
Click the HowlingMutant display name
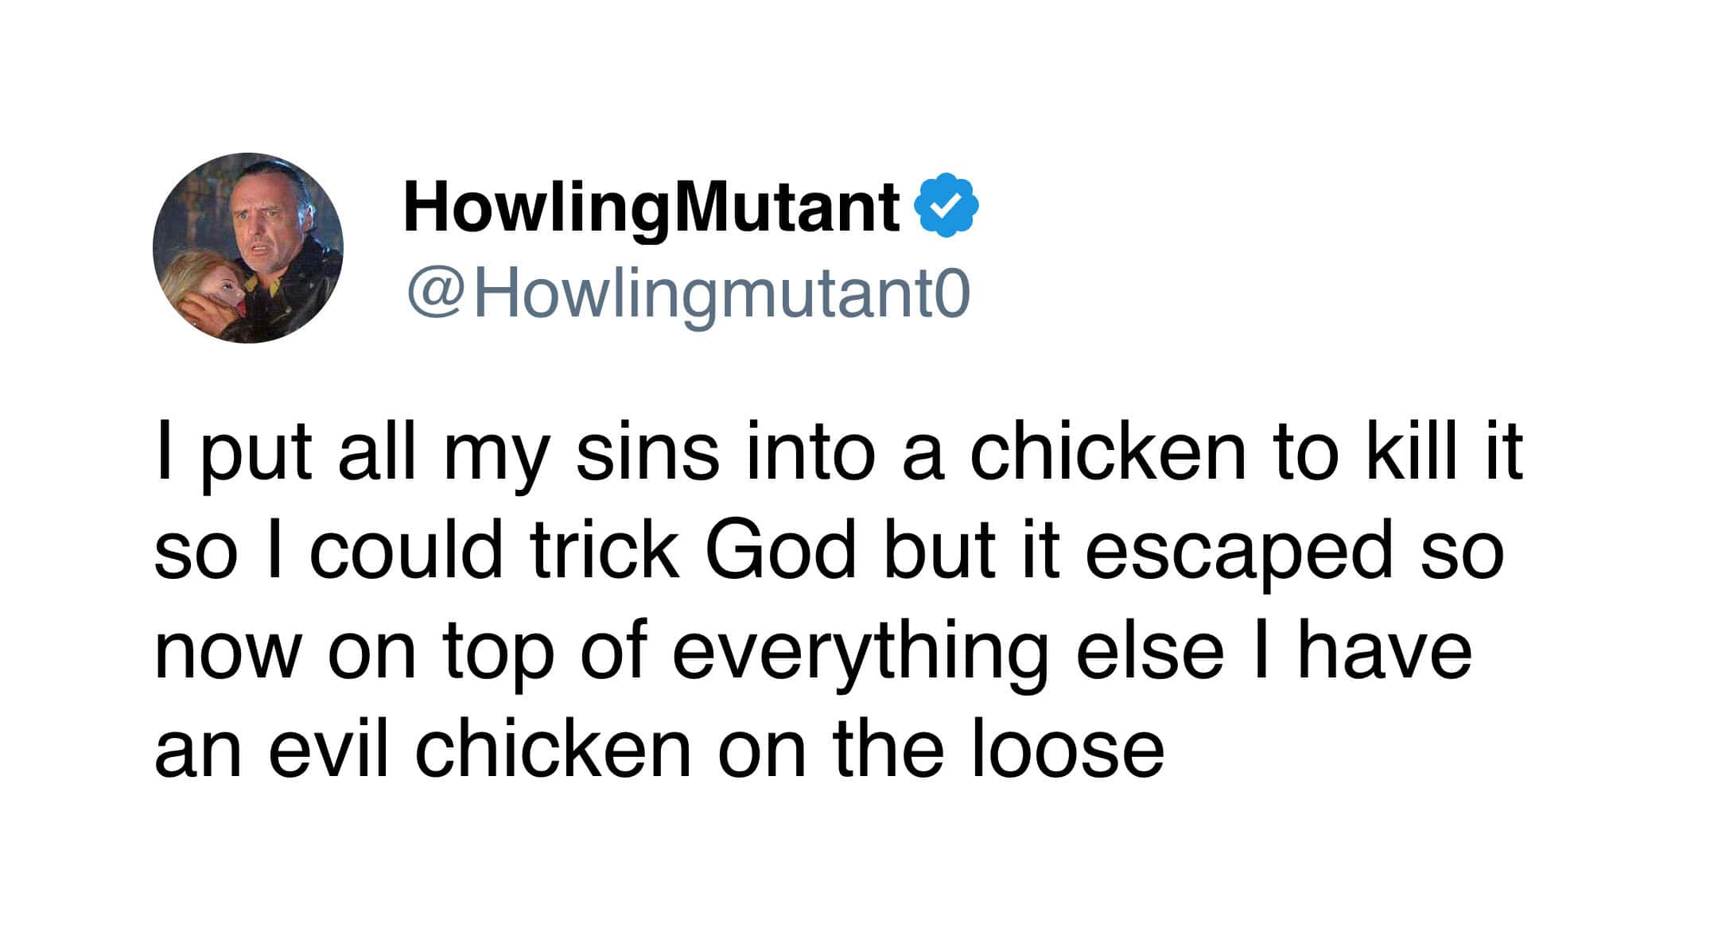click(x=651, y=207)
